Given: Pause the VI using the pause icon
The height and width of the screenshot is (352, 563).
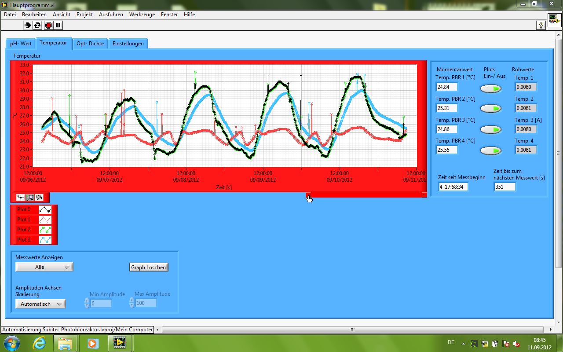Looking at the screenshot, I should [58, 25].
